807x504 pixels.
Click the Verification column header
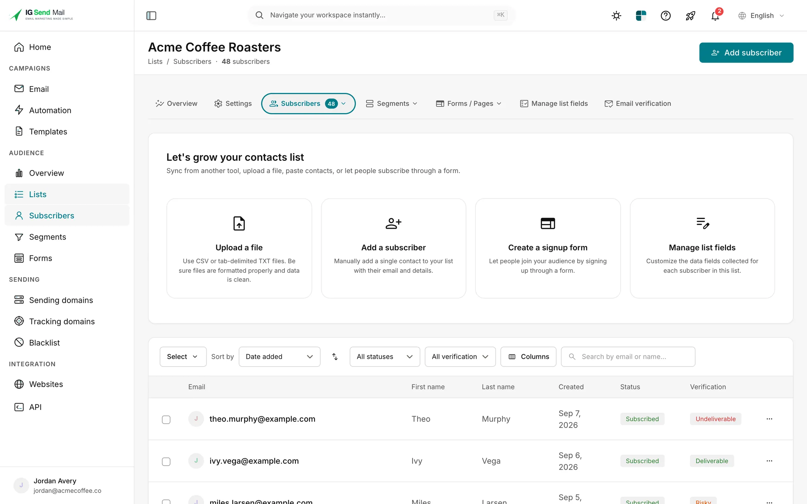point(708,387)
